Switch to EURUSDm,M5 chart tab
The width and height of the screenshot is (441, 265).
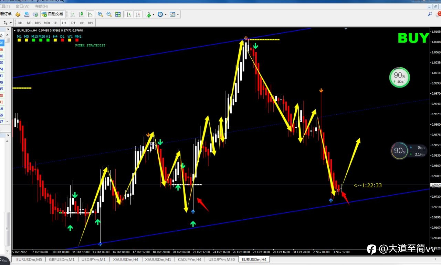(29, 260)
